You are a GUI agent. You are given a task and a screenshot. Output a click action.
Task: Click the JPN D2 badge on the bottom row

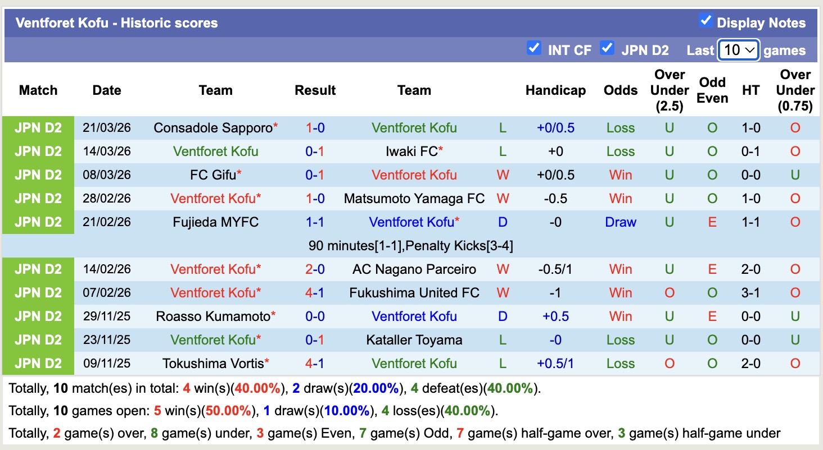point(38,363)
